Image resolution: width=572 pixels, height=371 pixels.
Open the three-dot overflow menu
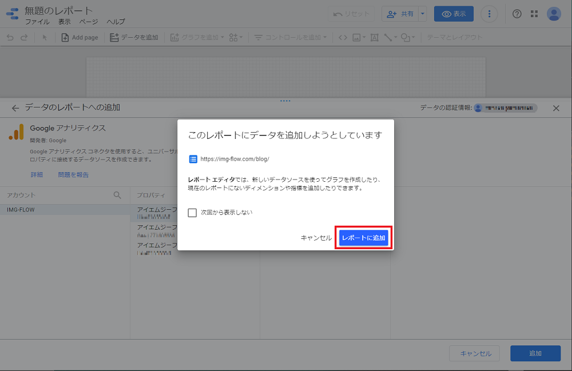pos(490,14)
